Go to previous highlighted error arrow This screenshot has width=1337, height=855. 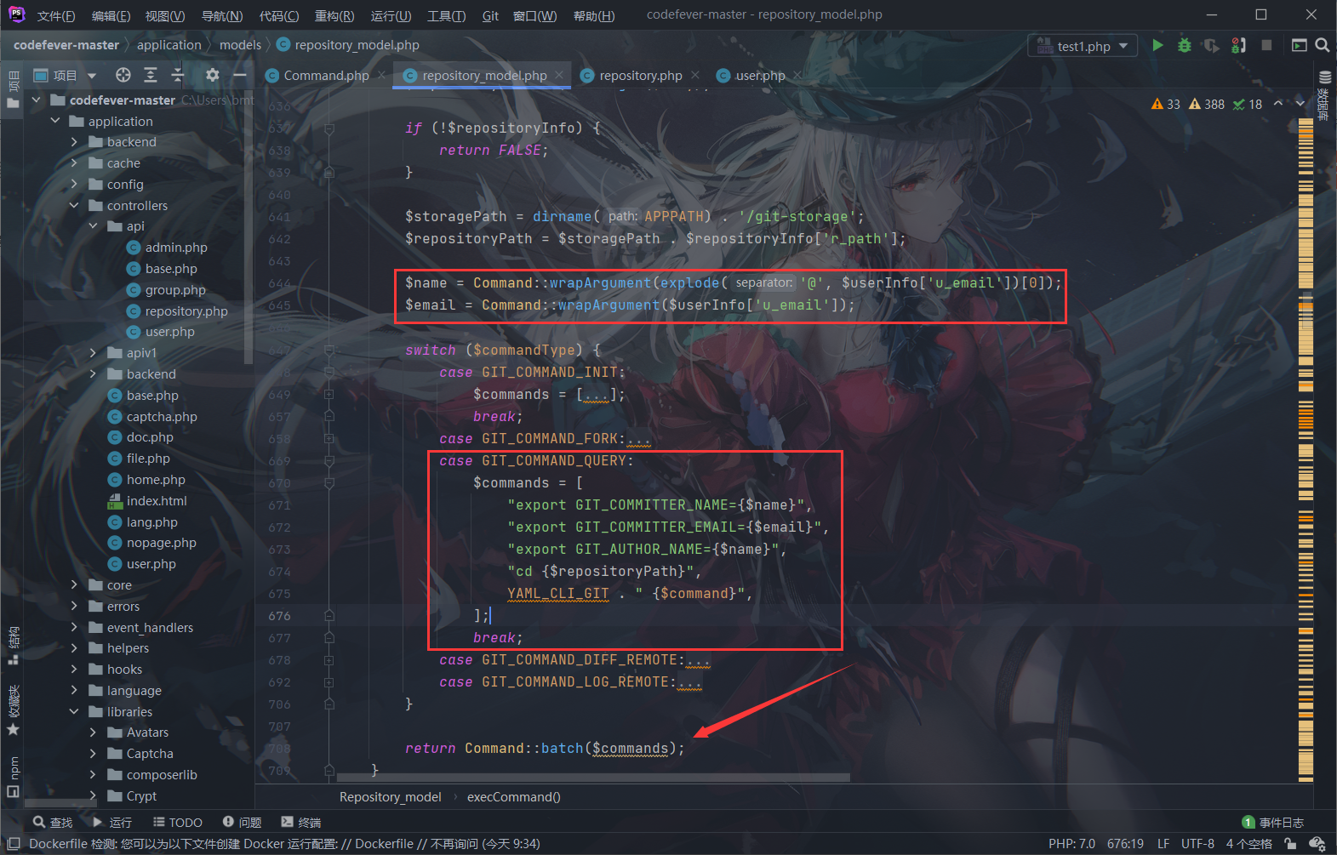tap(1277, 104)
